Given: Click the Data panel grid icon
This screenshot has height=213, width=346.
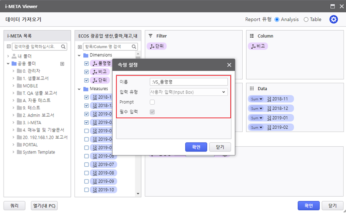Looking at the screenshot, I should pos(252,89).
